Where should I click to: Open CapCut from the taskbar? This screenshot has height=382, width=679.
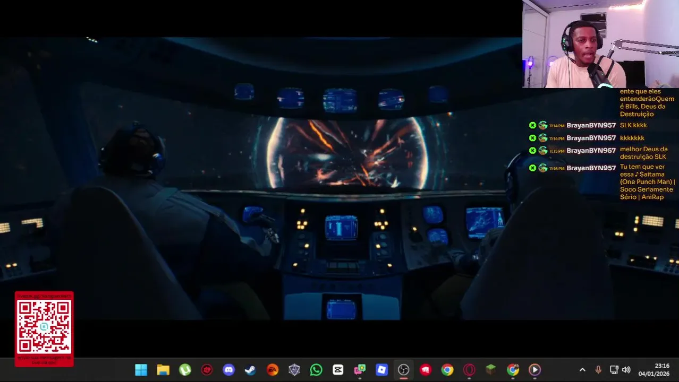point(338,370)
